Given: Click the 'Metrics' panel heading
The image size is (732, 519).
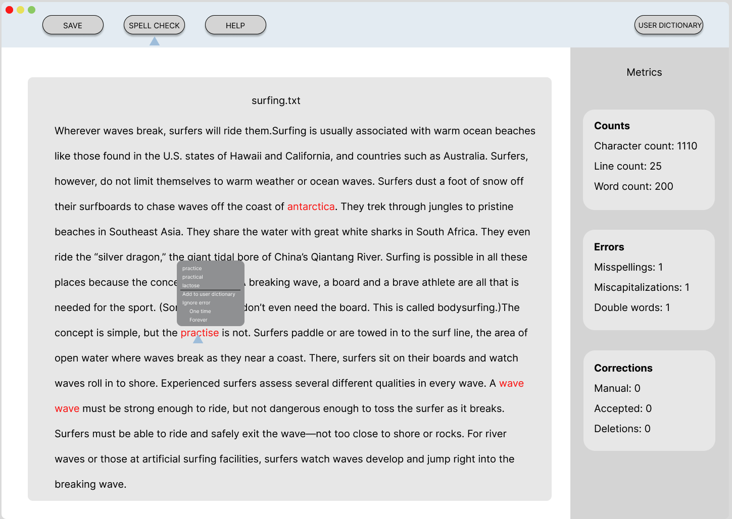Looking at the screenshot, I should 644,72.
